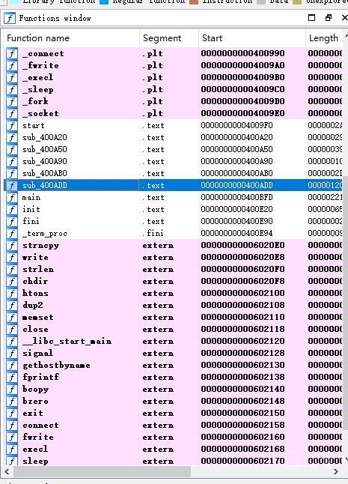The height and width of the screenshot is (484, 348).
Task: Click .fini segment cell of _term_proc
Action: (x=153, y=233)
